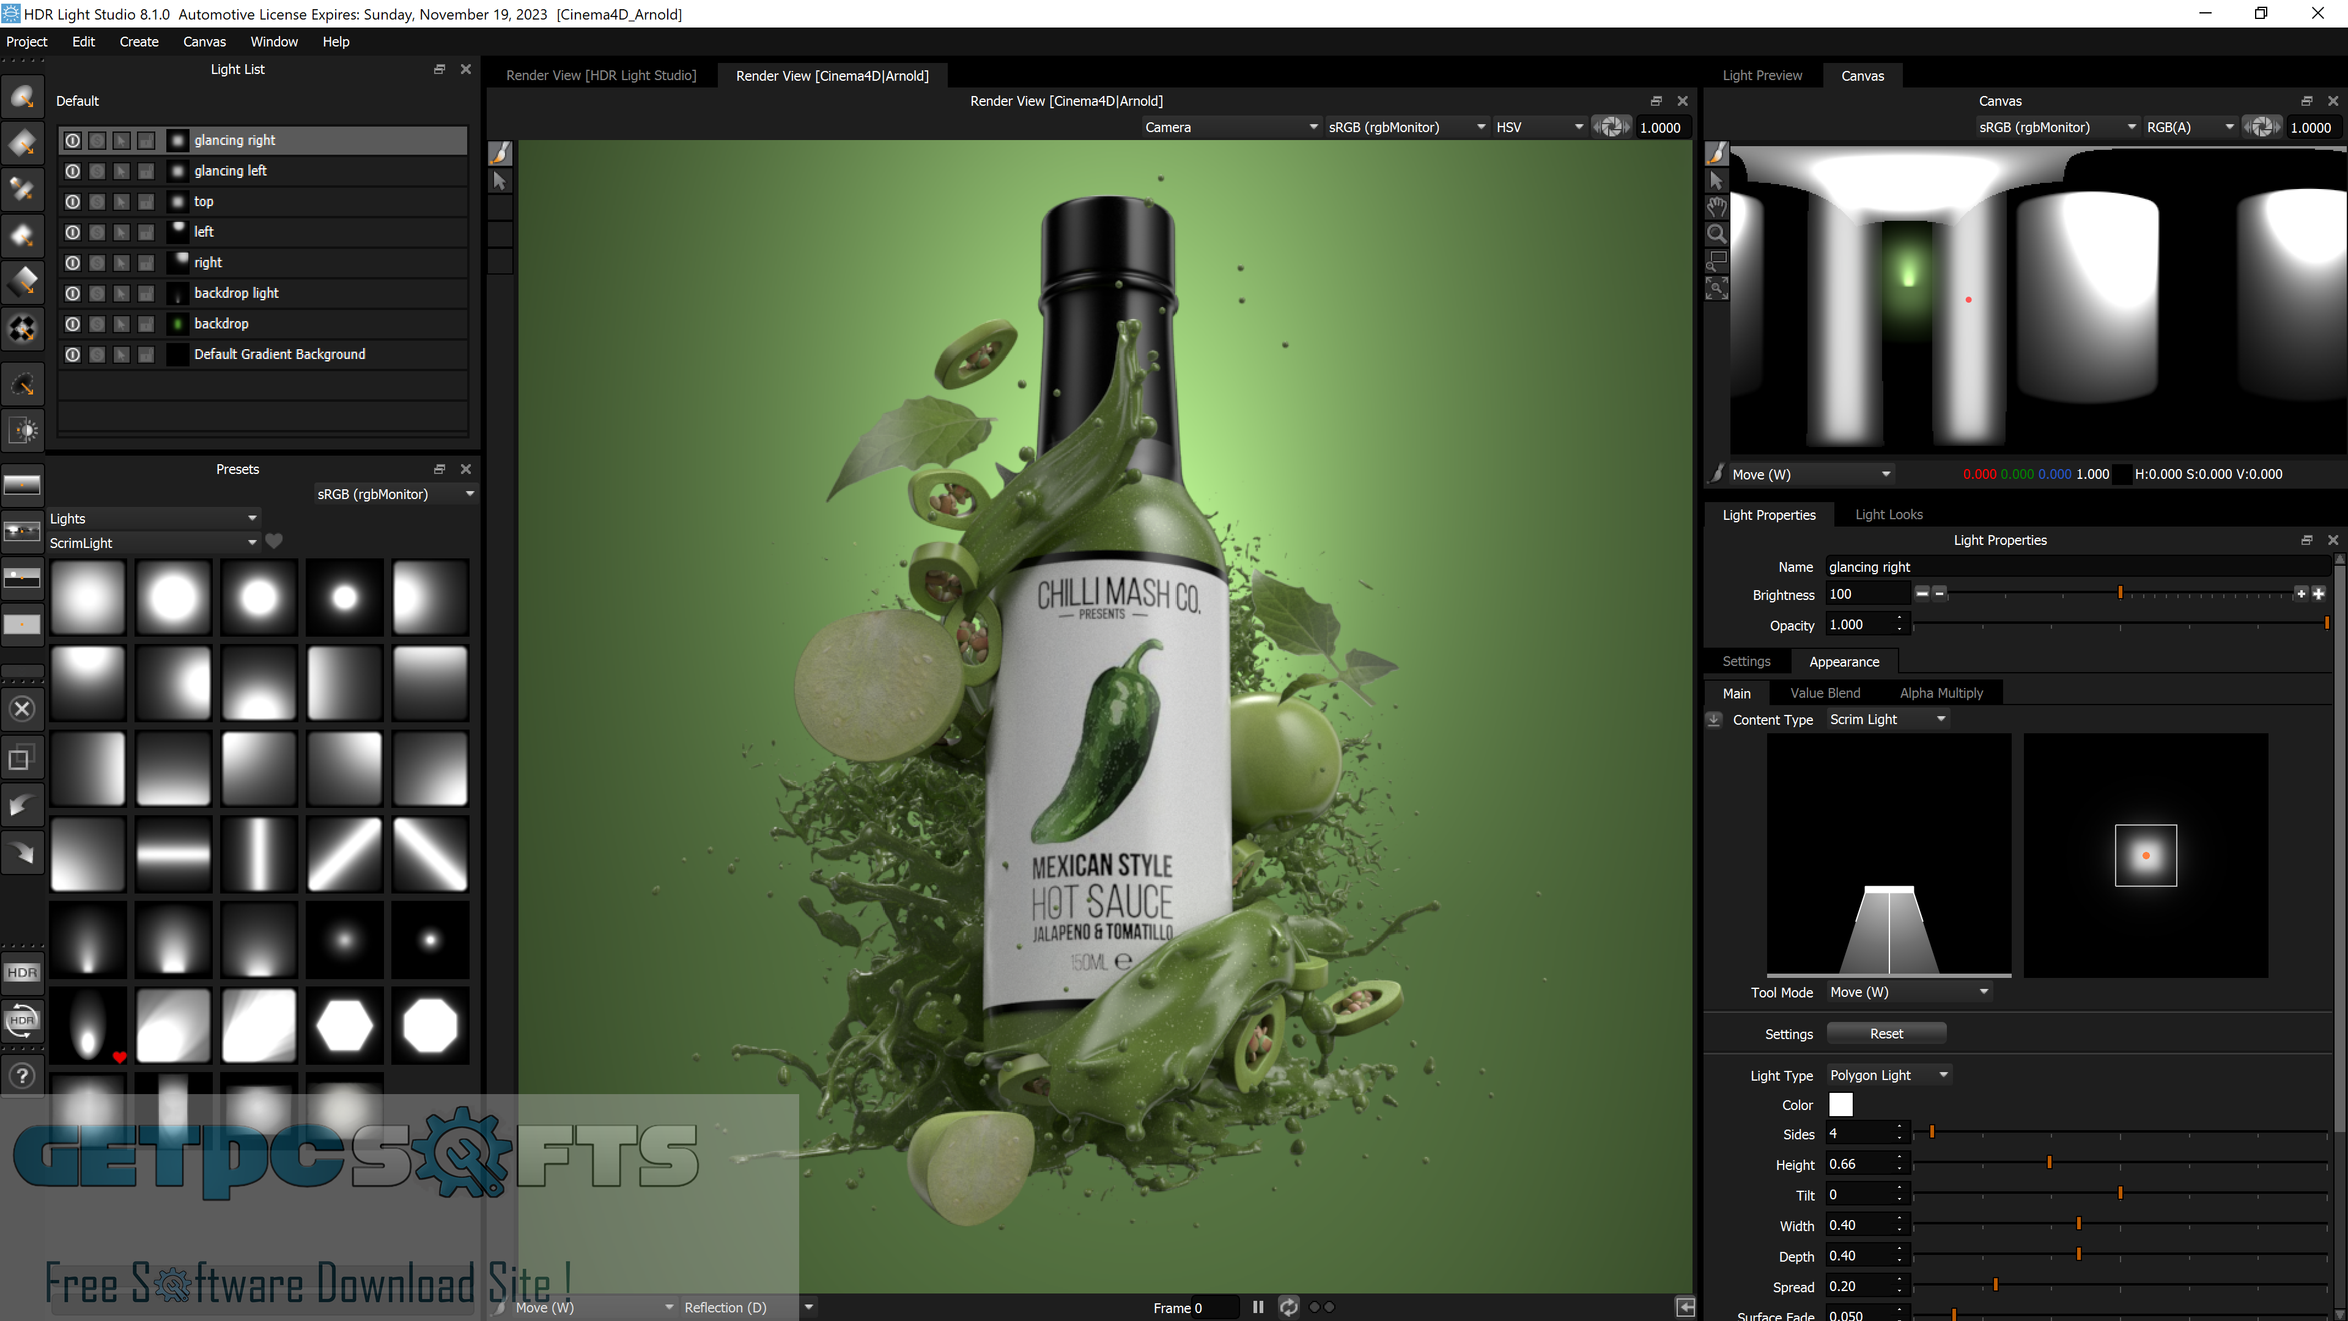Pause the render view
2348x1321 pixels.
pos(1258,1308)
